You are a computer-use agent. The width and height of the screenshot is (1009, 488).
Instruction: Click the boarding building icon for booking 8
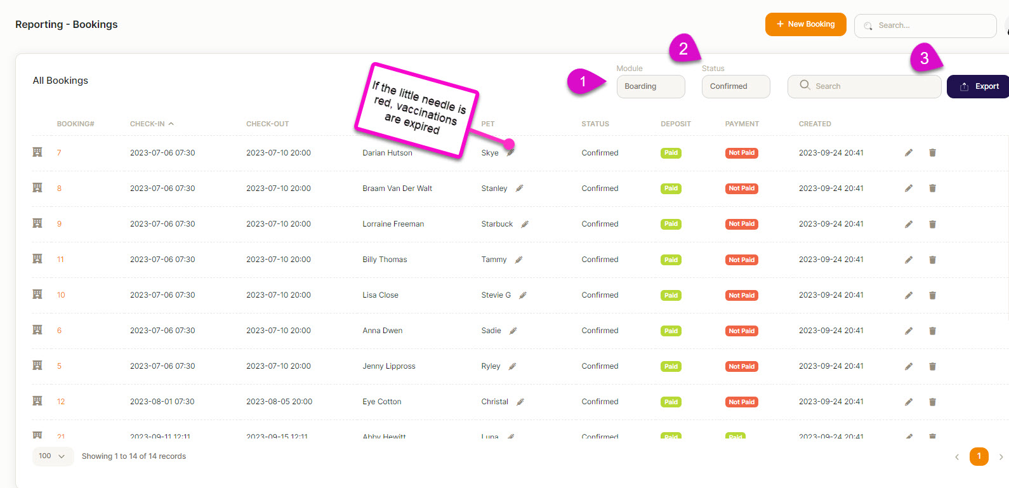click(x=37, y=188)
